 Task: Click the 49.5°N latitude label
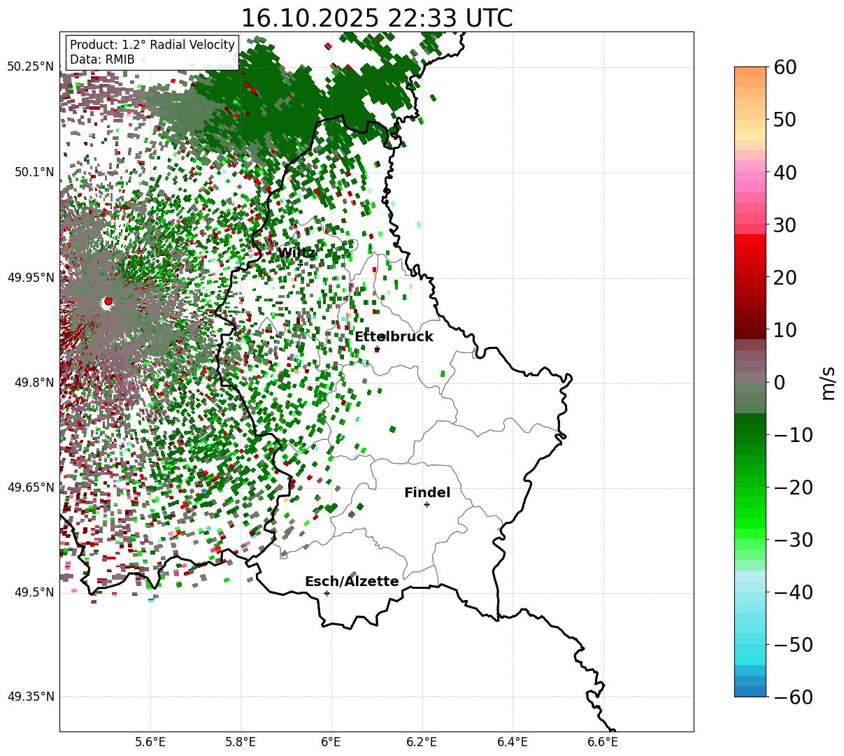[x=34, y=592]
